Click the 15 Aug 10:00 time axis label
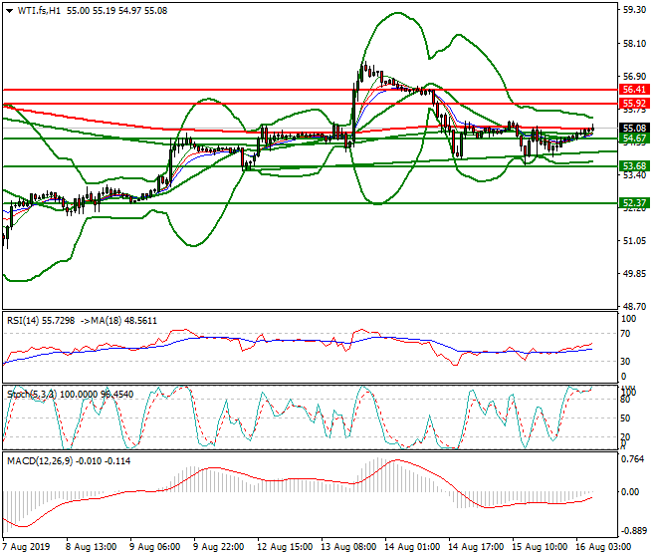Viewport: 657px width, 558px height. 540,547
